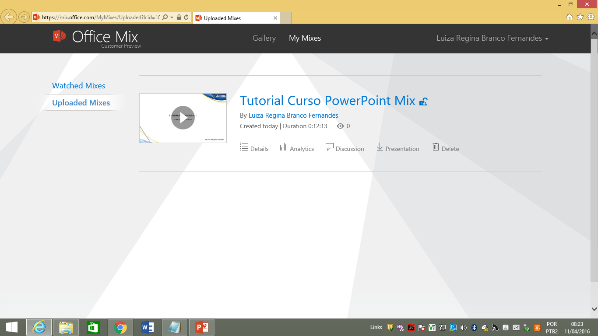Select Uploaded Mixes in sidebar
Screen dimensions: 598x336
[x=81, y=103]
